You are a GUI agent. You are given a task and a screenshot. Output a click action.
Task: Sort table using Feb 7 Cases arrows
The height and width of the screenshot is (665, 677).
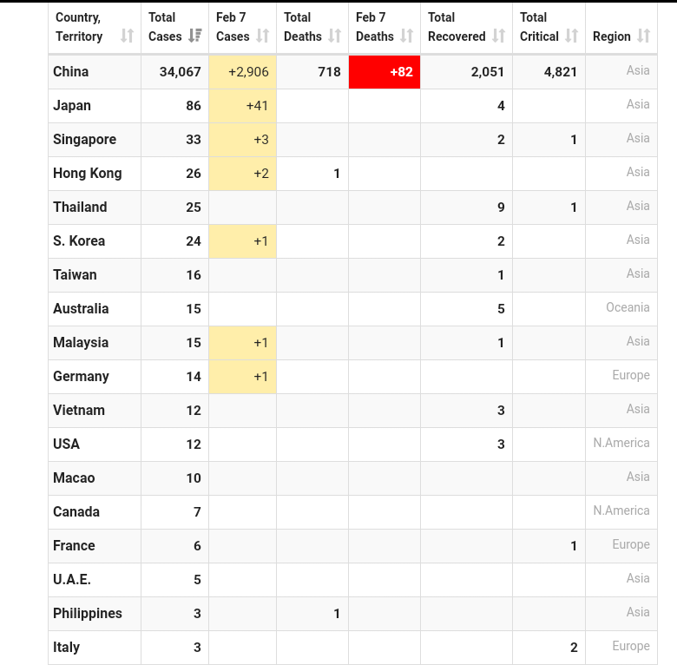262,36
